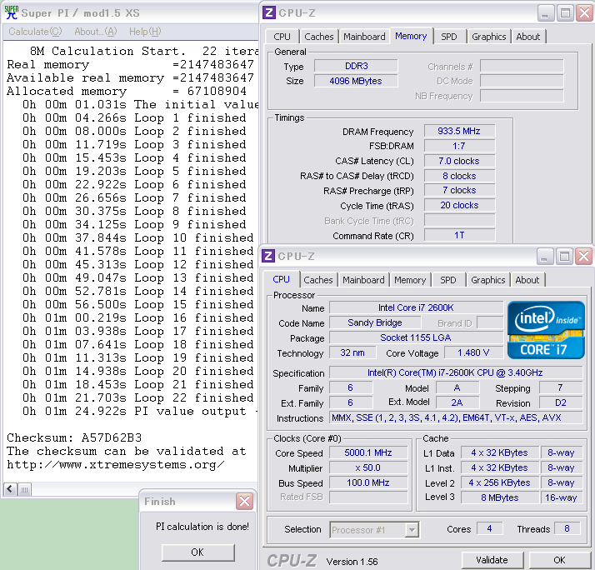Click Core Voltage value 1.480 V
595x570 pixels.
[x=473, y=353]
